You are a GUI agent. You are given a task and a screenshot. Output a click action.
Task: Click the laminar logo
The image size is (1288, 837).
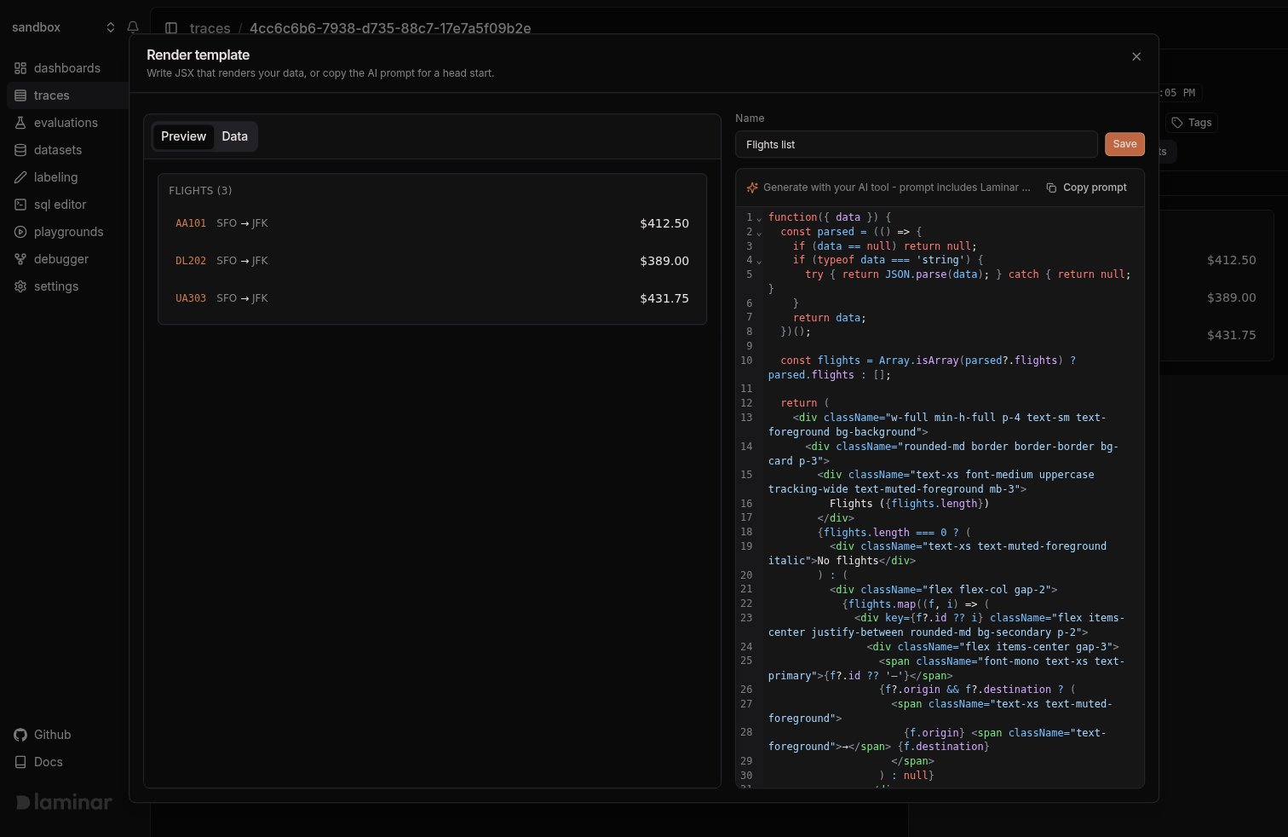tap(64, 802)
